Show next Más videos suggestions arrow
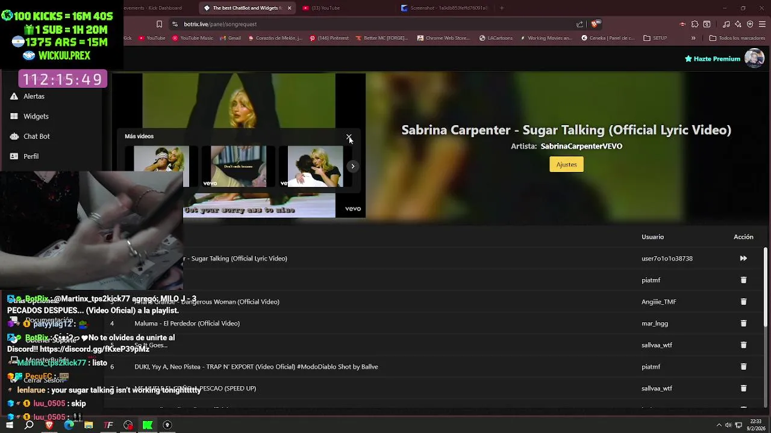 (353, 166)
